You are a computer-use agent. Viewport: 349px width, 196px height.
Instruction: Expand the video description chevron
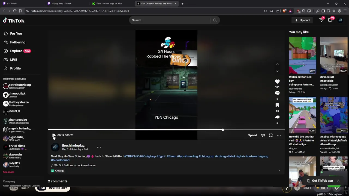point(279,170)
